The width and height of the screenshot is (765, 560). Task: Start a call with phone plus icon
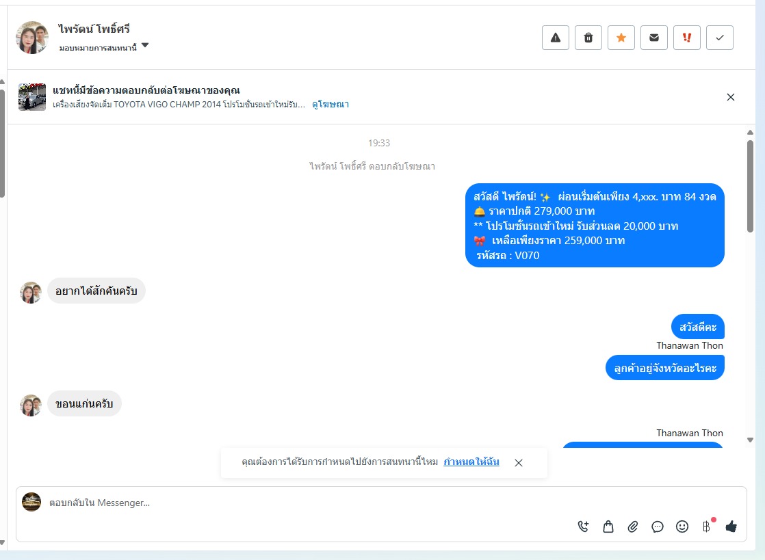pyautogui.click(x=583, y=526)
